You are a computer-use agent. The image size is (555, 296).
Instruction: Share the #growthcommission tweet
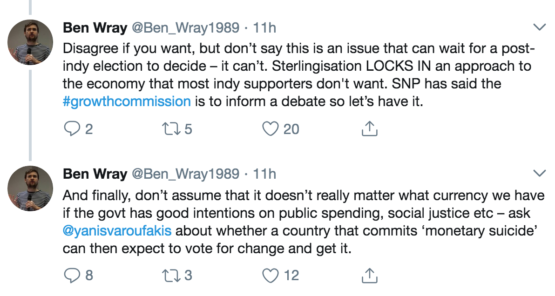pos(369,129)
